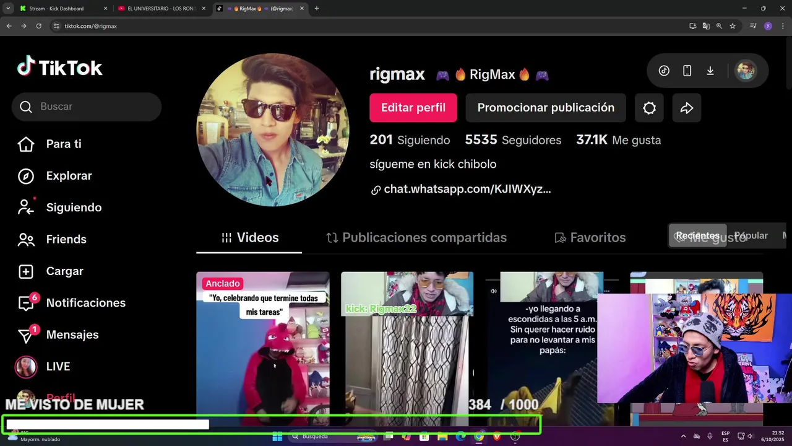This screenshot has height=446, width=792.
Task: Expand the browser tab search dropdown
Action: (8, 9)
